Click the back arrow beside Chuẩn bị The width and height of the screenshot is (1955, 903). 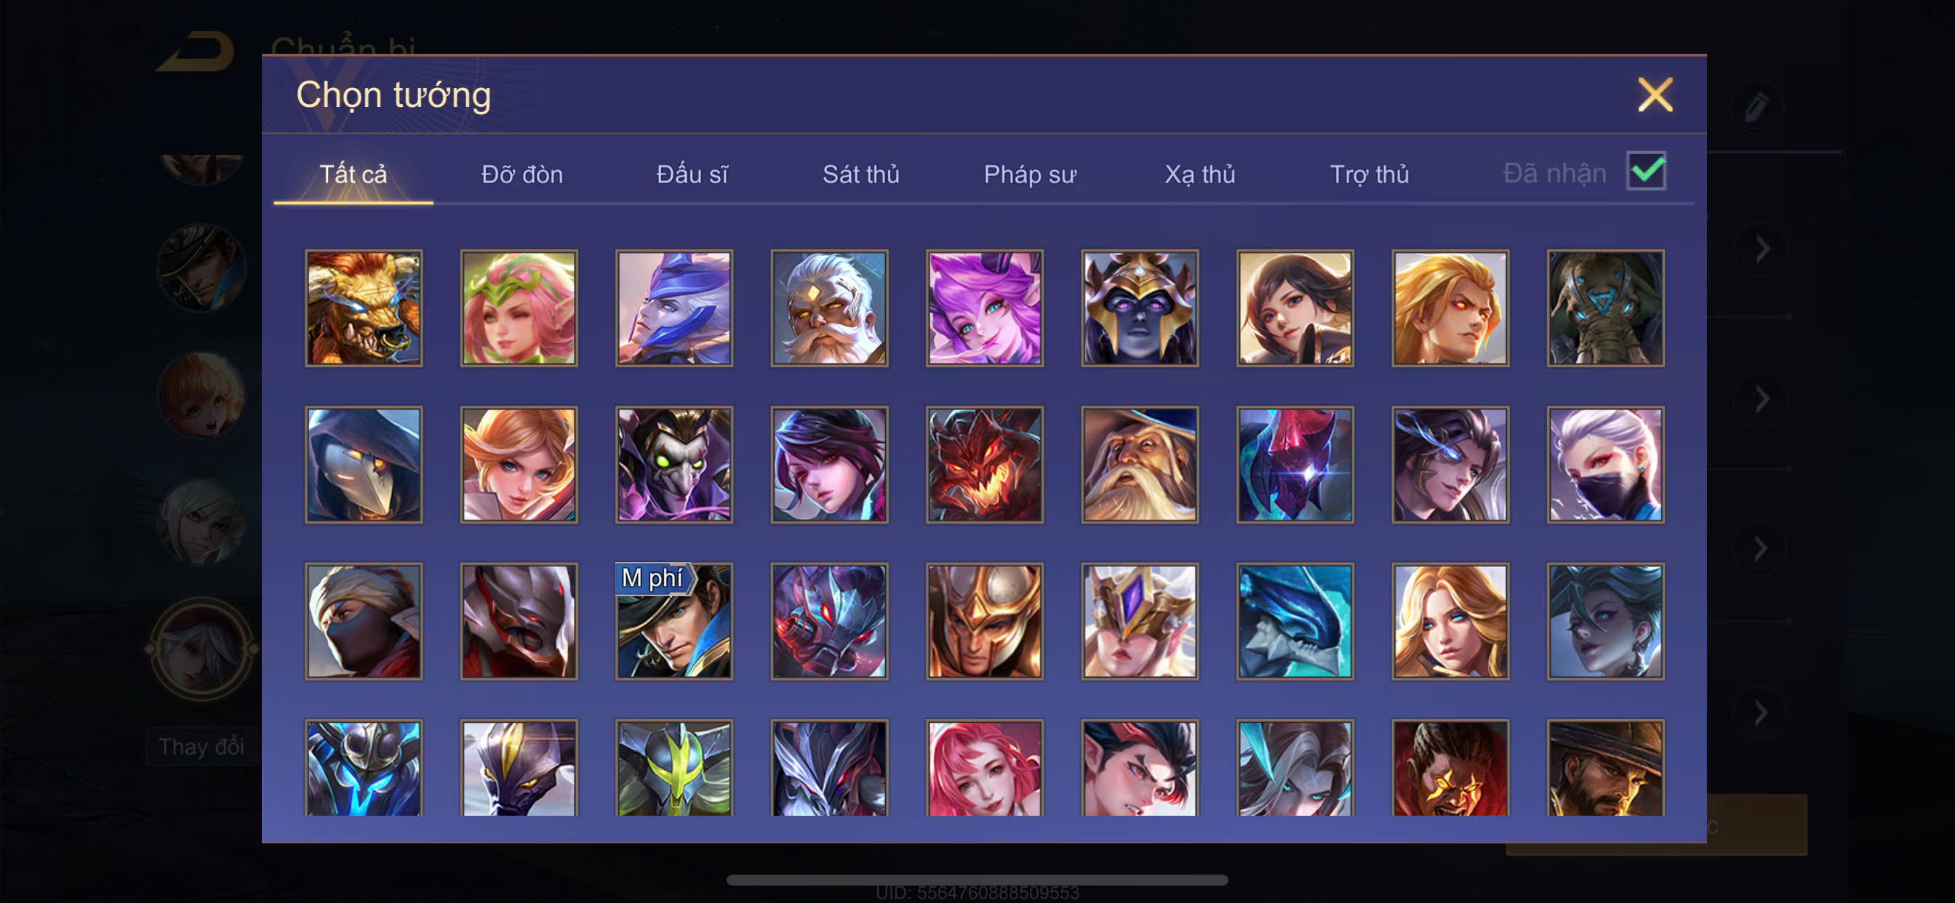(x=196, y=52)
